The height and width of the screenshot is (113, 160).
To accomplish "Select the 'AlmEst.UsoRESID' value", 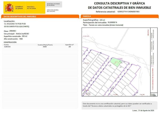I will (22, 34).
